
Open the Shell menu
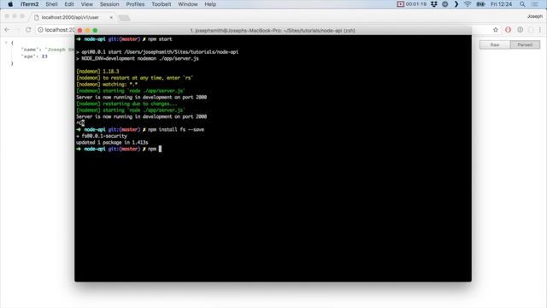(x=51, y=4)
